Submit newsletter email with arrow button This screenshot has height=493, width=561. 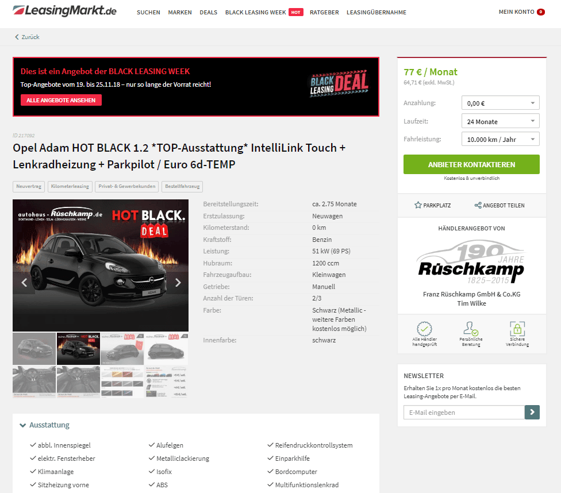532,412
